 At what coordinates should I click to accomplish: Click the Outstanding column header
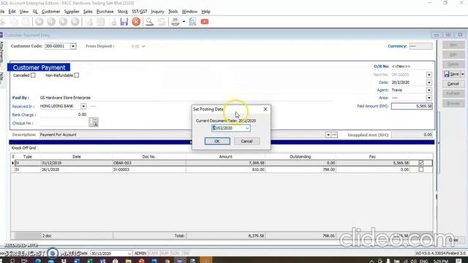pos(301,156)
